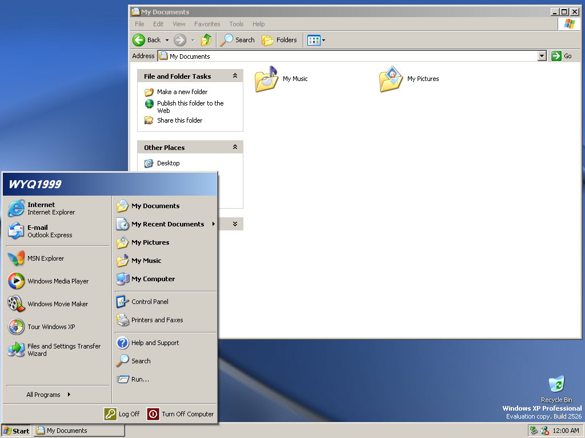
Task: Click the Search toolbar button
Action: [238, 40]
